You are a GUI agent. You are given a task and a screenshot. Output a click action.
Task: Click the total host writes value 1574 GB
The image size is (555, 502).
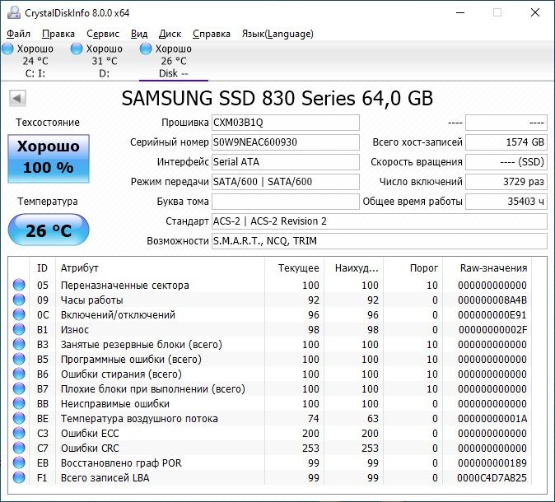click(x=506, y=142)
